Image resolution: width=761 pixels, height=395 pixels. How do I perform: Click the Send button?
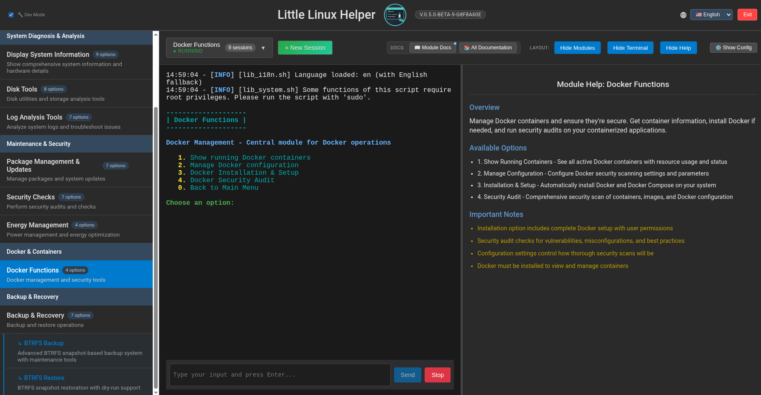click(407, 375)
